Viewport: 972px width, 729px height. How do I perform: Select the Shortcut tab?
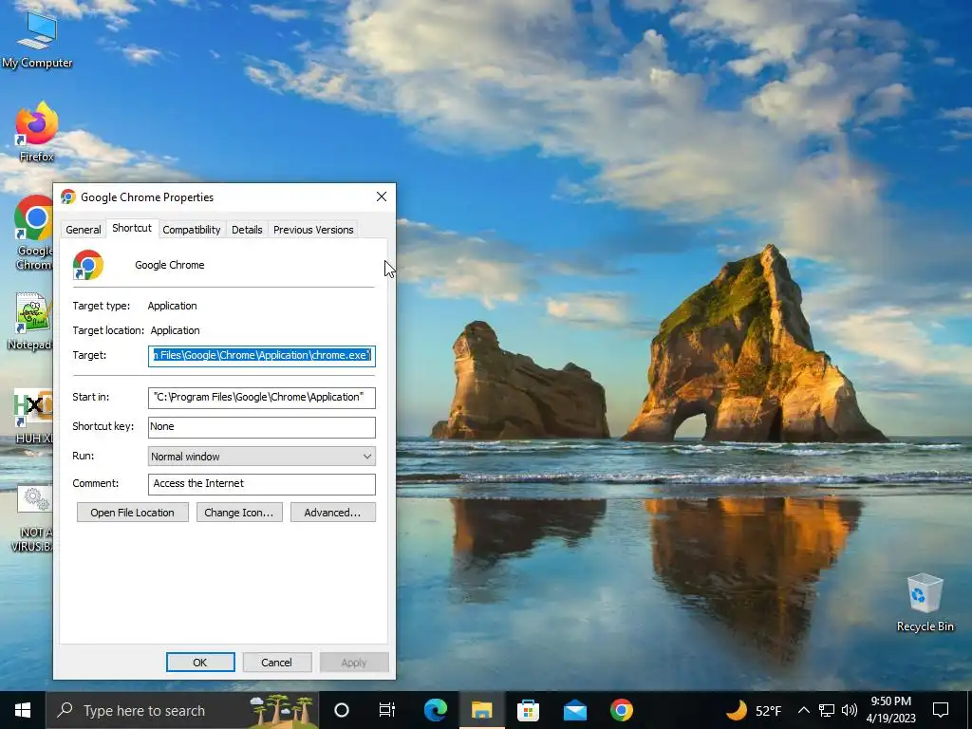(x=131, y=228)
